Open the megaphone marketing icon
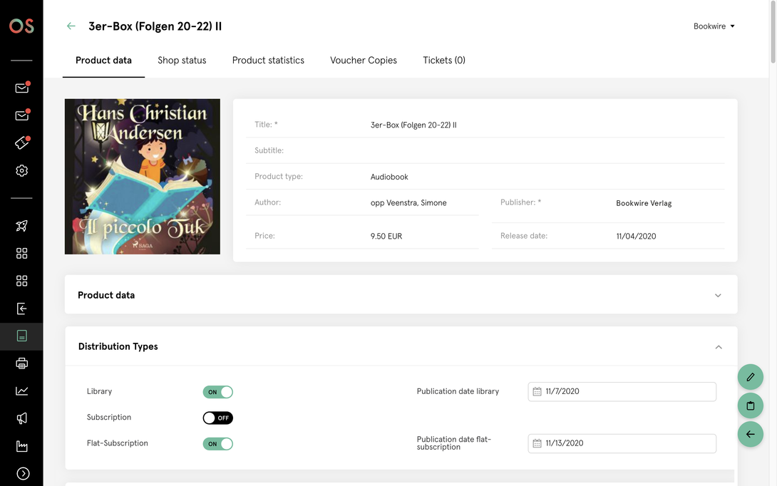Image resolution: width=777 pixels, height=486 pixels. click(x=21, y=418)
